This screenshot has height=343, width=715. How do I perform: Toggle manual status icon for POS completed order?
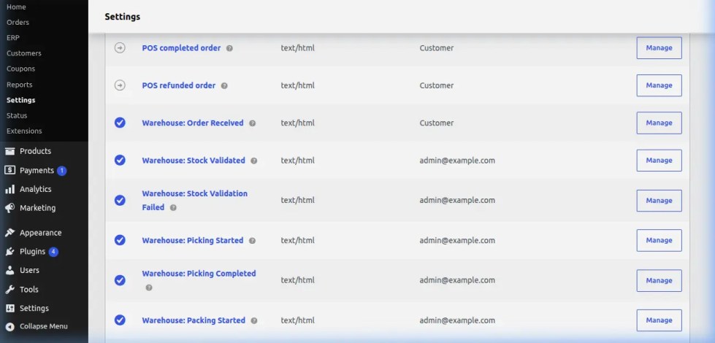tap(120, 48)
